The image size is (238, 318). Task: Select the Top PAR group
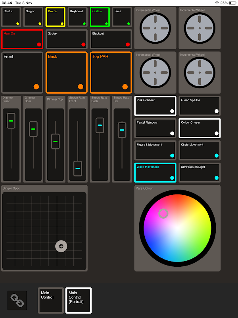tap(111, 73)
